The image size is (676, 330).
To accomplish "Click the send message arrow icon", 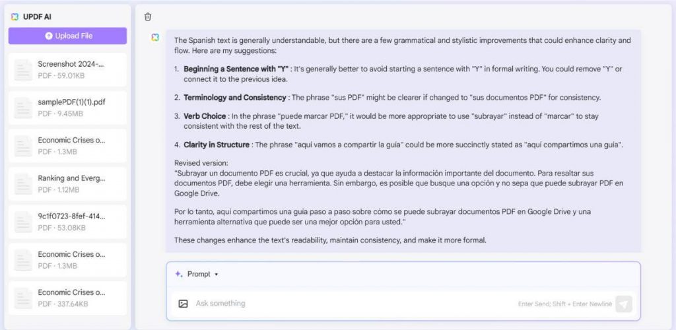I will [x=623, y=304].
